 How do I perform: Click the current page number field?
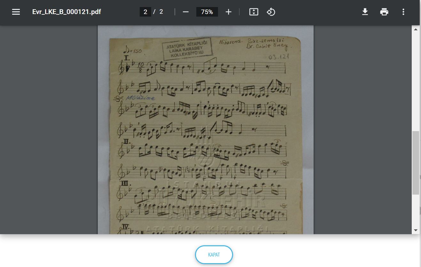pyautogui.click(x=145, y=12)
